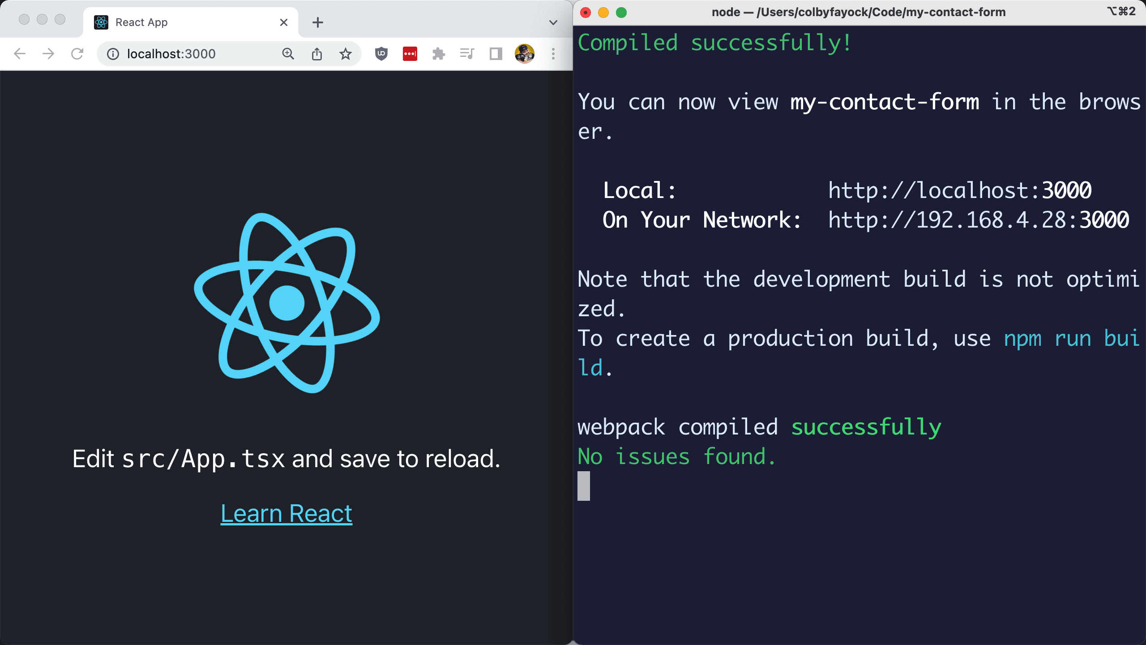Click the share page icon
The height and width of the screenshot is (645, 1146).
click(x=316, y=54)
